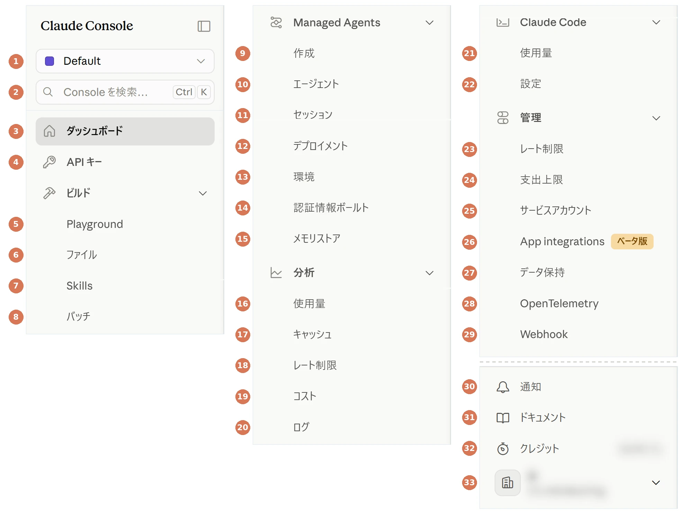Open the Default workspace dropdown

(x=125, y=61)
